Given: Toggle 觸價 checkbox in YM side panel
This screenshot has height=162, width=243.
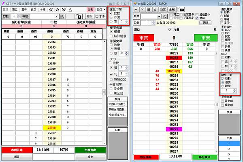Looking at the screenshot, I should click(x=111, y=32).
